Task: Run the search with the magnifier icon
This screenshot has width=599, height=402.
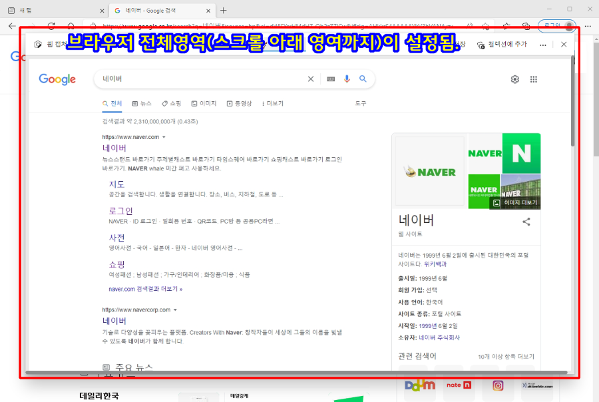Action: 363,79
